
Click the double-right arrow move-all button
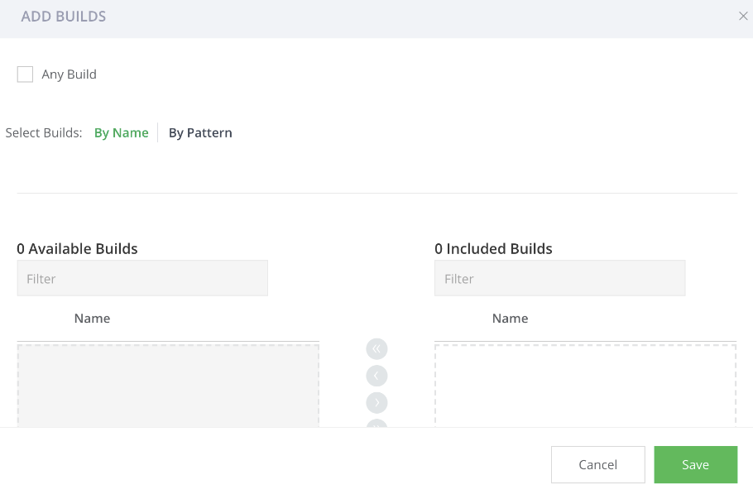click(x=376, y=424)
